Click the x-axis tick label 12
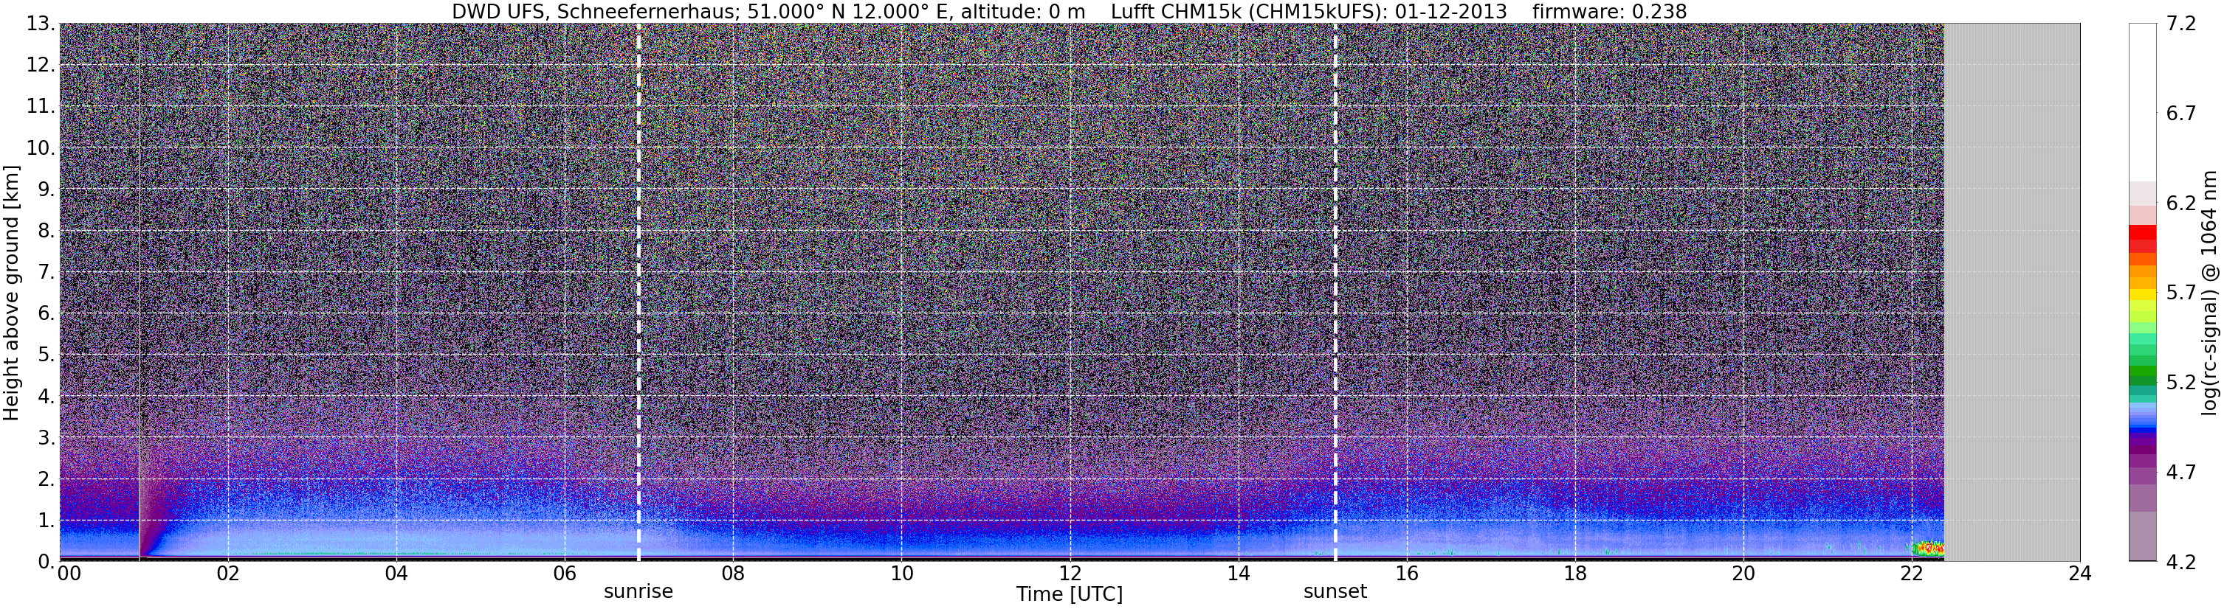2224x609 pixels. tap(1070, 574)
